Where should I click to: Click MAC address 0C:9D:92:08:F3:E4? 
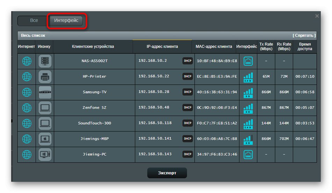pyautogui.click(x=217, y=108)
